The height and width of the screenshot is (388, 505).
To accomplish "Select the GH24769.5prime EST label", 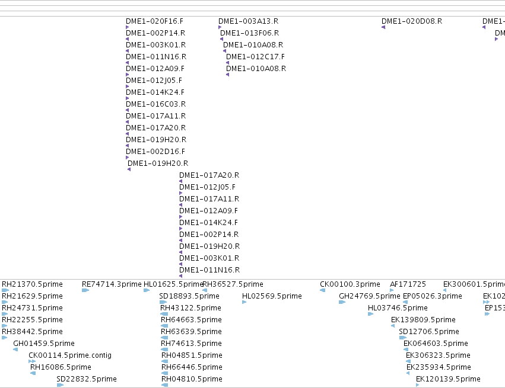I will (x=370, y=296).
